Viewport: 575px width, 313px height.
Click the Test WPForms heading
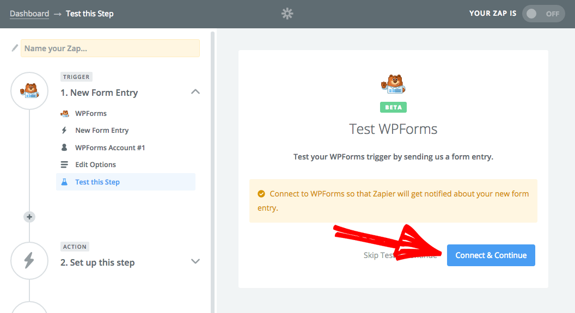pos(393,129)
